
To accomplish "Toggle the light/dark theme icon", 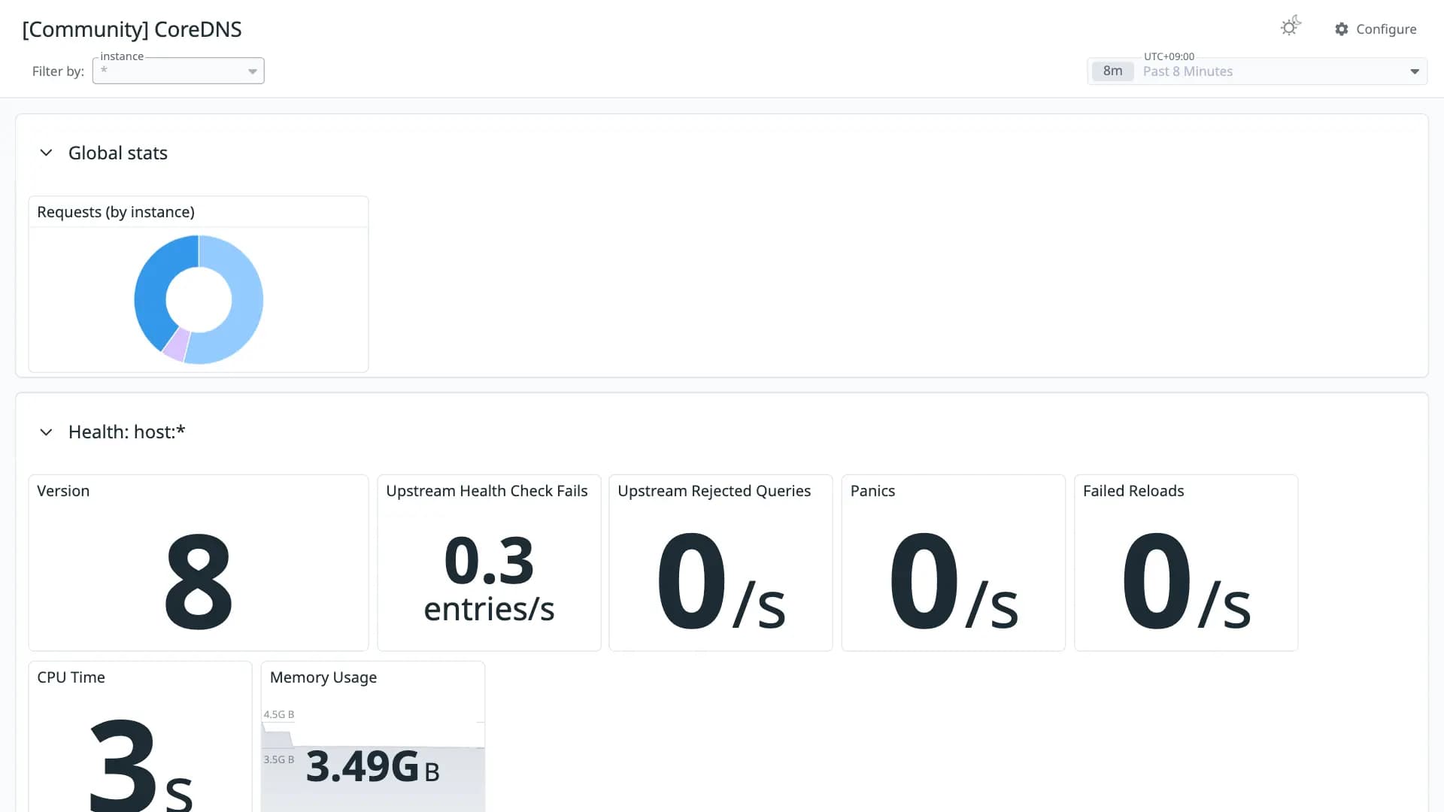I will click(x=1291, y=26).
